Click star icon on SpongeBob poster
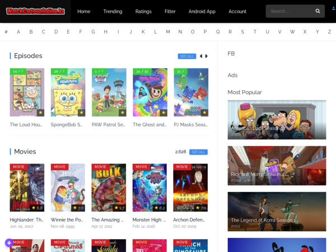The image size is (336, 252). tap(81, 113)
